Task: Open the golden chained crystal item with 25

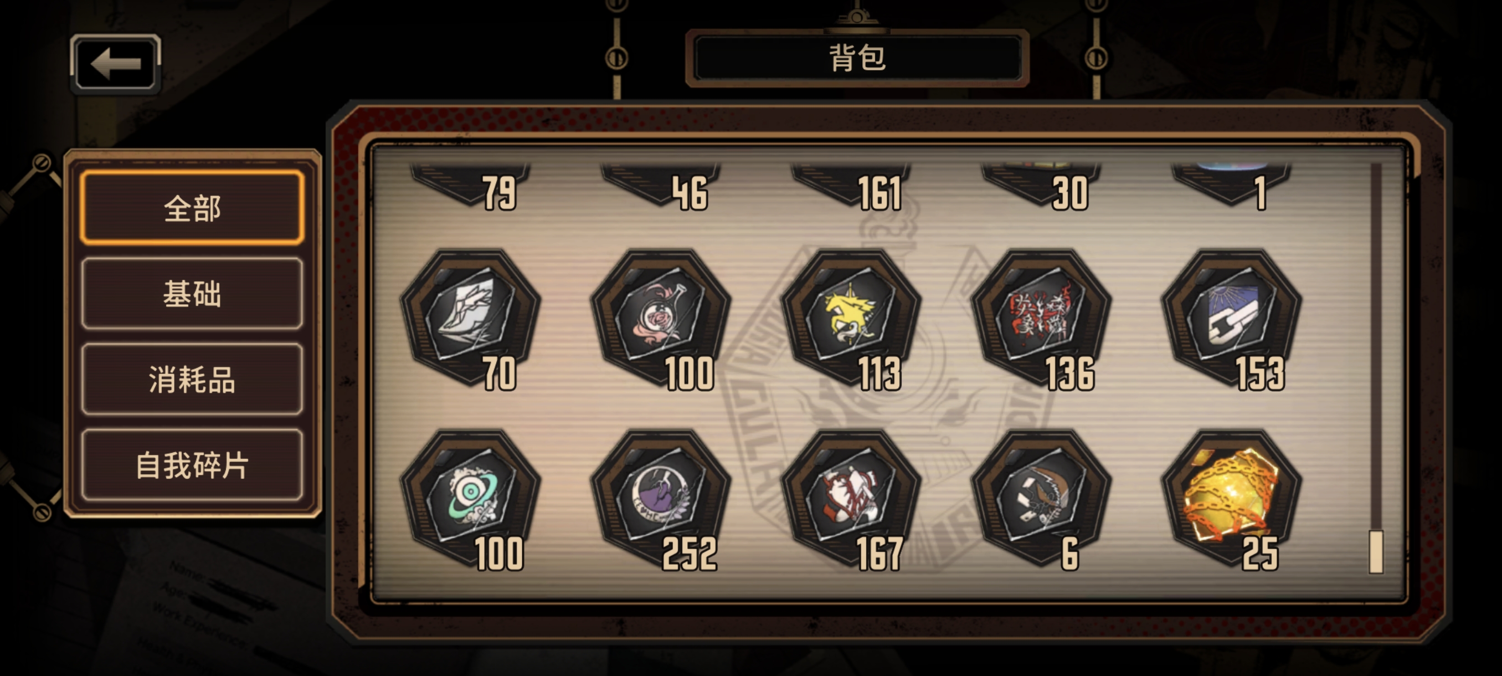Action: click(1232, 500)
